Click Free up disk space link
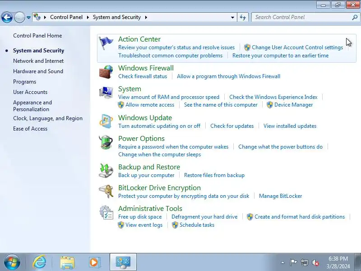The image size is (361, 271). pos(140,217)
